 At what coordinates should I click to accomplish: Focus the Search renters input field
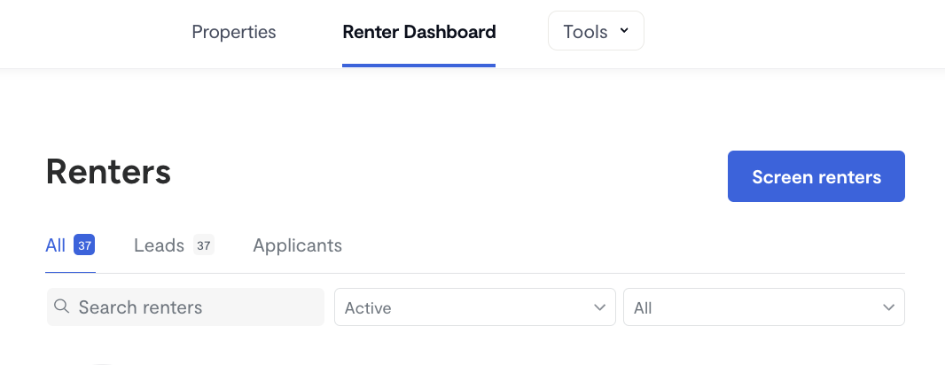click(x=185, y=307)
